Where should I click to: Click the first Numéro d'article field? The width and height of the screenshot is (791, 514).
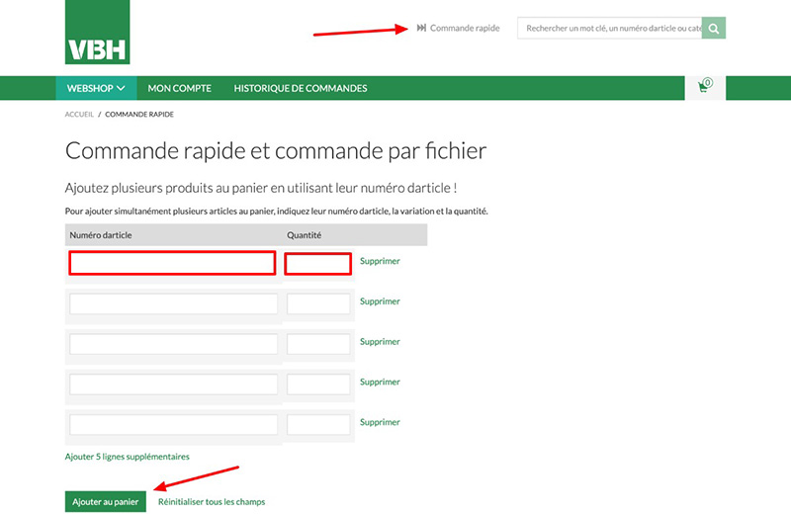172,263
